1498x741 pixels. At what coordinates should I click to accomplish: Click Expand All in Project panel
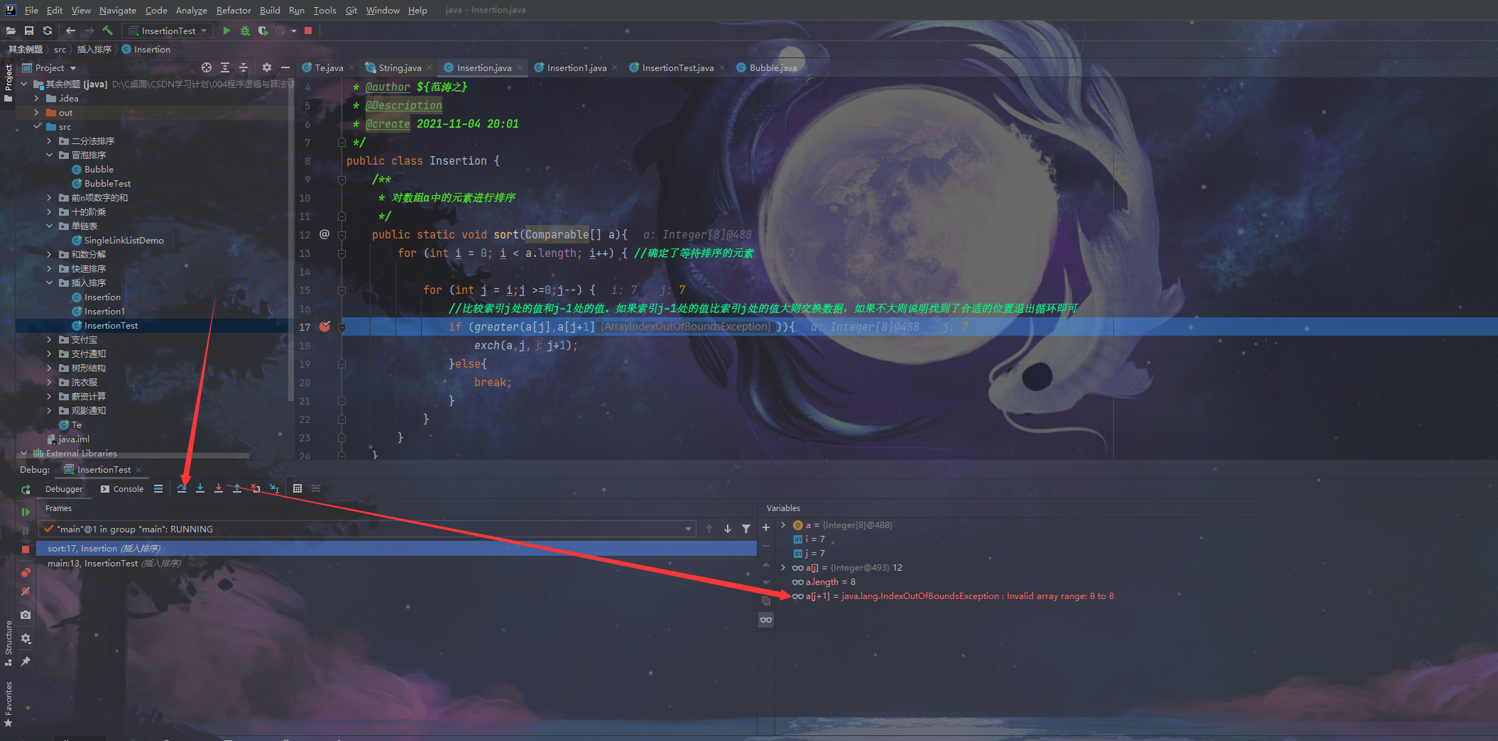coord(225,67)
